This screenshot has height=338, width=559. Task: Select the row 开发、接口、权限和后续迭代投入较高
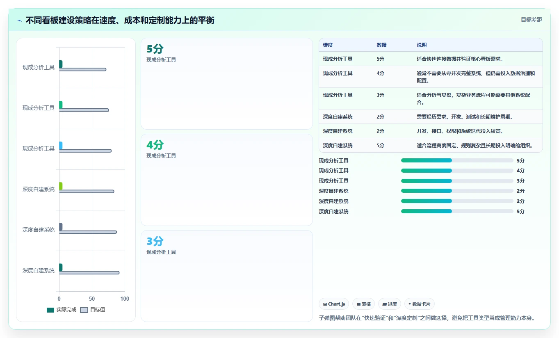click(x=431, y=131)
